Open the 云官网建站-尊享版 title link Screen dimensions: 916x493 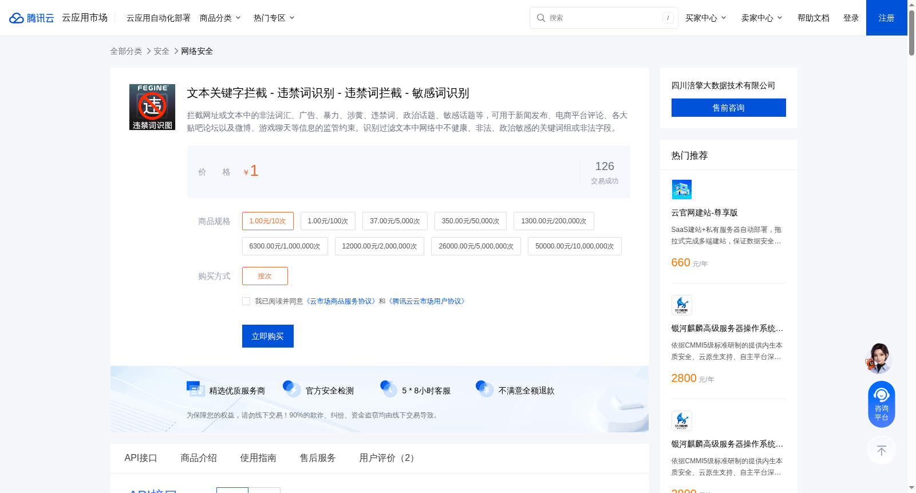[705, 212]
